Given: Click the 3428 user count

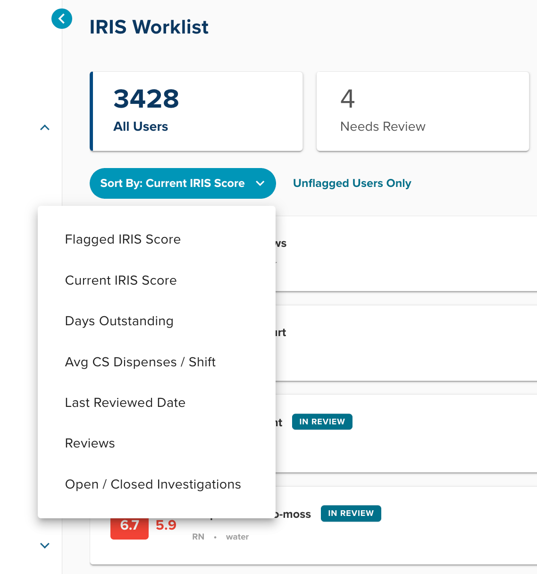Looking at the screenshot, I should pyautogui.click(x=146, y=99).
